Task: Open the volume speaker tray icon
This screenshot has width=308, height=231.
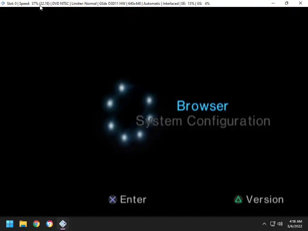Action: (280, 224)
